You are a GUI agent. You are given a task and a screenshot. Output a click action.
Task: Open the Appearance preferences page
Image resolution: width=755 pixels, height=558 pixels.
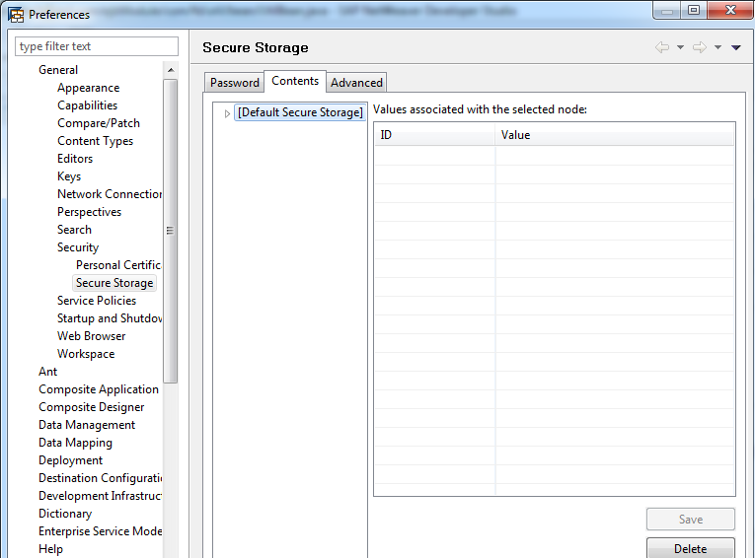(88, 88)
